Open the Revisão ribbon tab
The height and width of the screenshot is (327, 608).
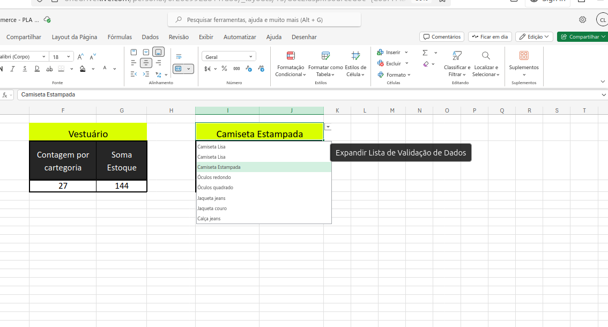[x=179, y=37]
